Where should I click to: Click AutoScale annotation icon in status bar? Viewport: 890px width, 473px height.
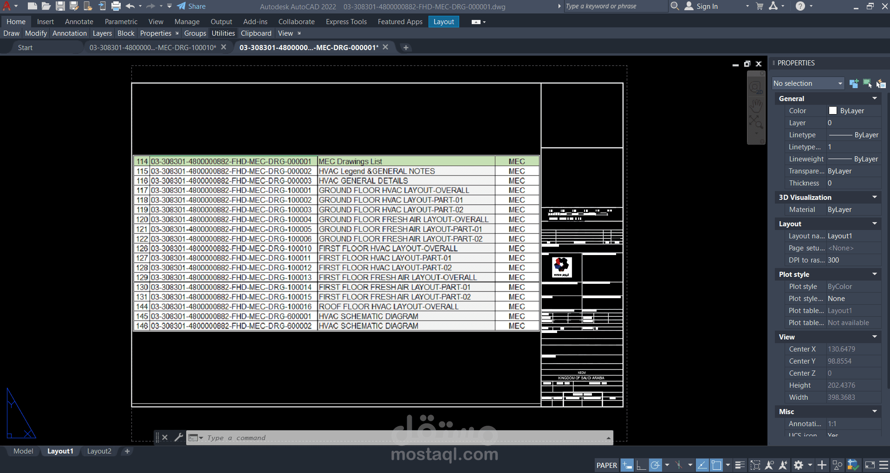[784, 465]
